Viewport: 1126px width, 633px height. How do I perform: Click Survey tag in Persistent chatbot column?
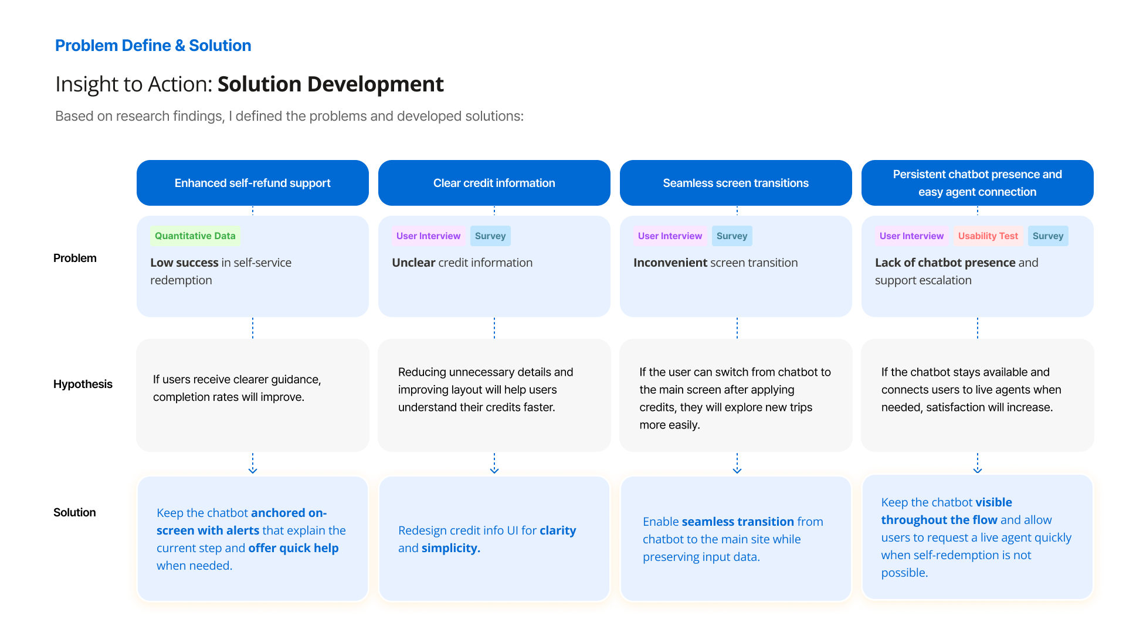pyautogui.click(x=1047, y=236)
